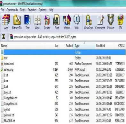
Task: Select the pemula.txt file name
Action: click(x=9, y=115)
